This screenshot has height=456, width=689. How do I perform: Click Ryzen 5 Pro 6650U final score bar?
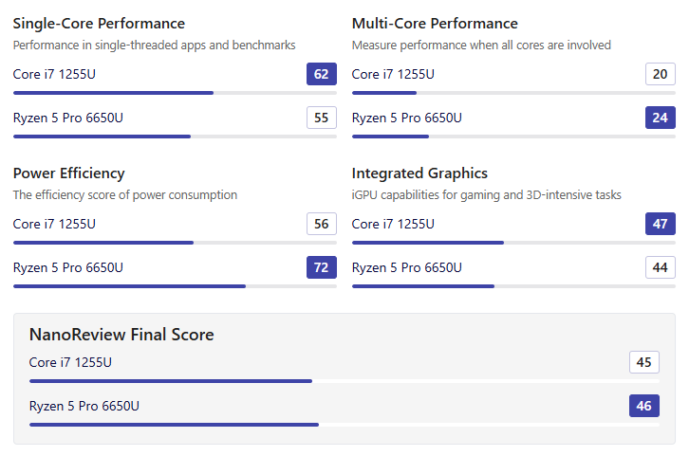click(344, 425)
